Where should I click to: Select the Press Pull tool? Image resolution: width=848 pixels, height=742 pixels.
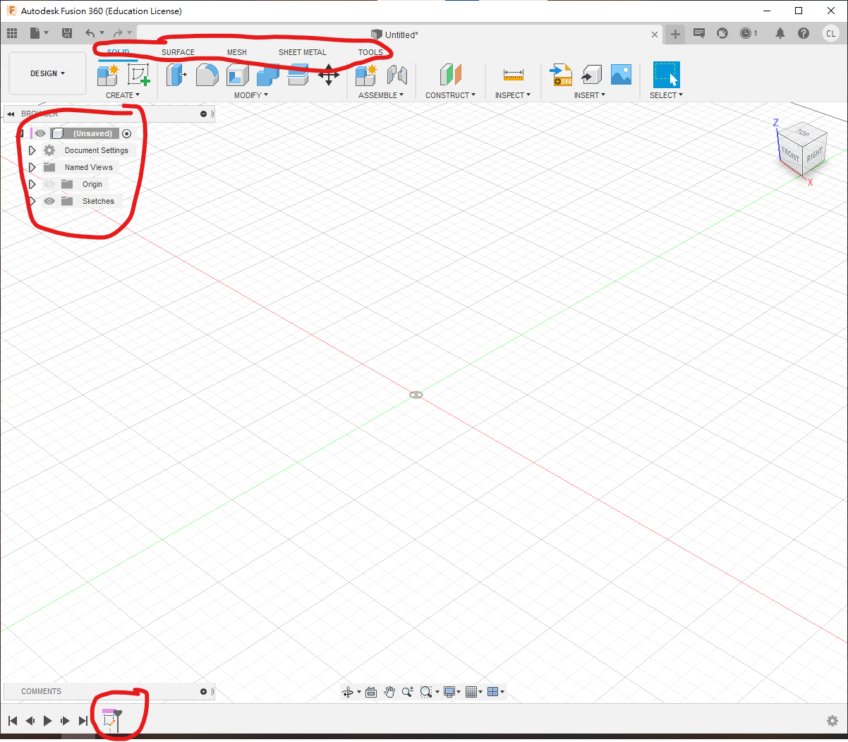(176, 75)
